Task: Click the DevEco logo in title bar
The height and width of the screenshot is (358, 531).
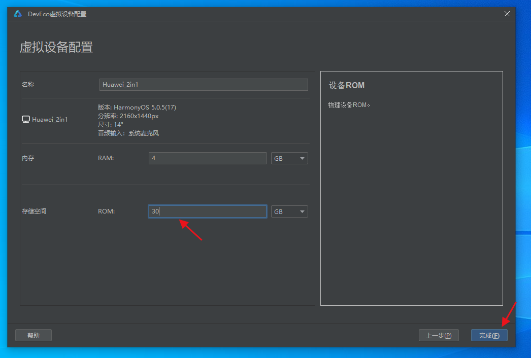Action: (x=18, y=14)
